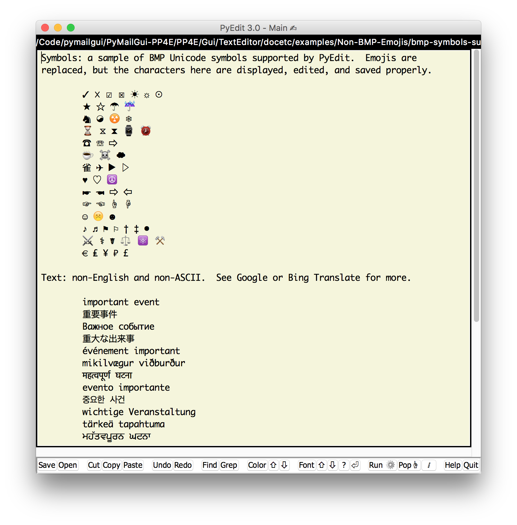Screen dimensions: 517x525
Task: Copy text using the Copy button
Action: coord(111,465)
